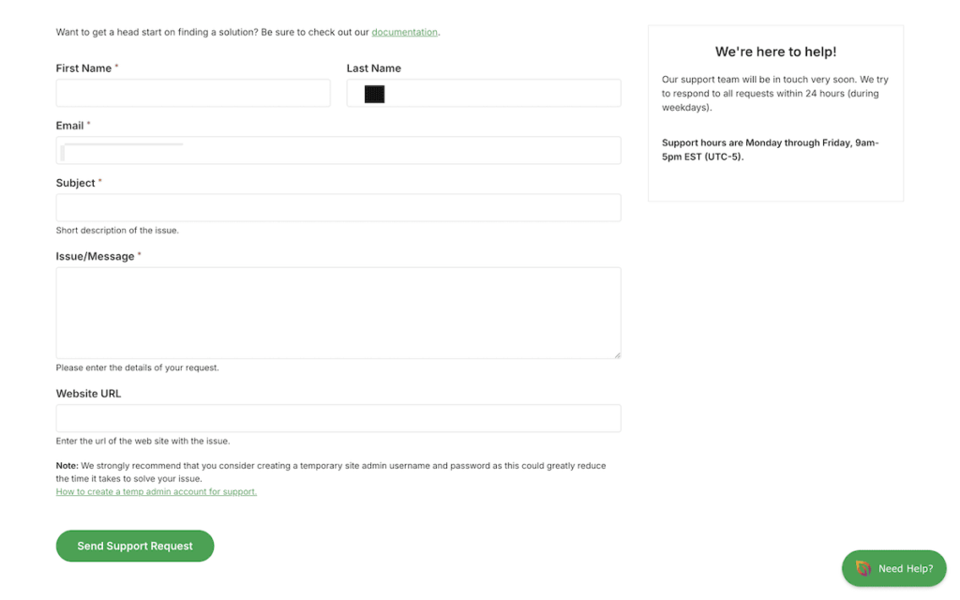Click the bold support hours text
960x600 pixels.
pos(770,149)
